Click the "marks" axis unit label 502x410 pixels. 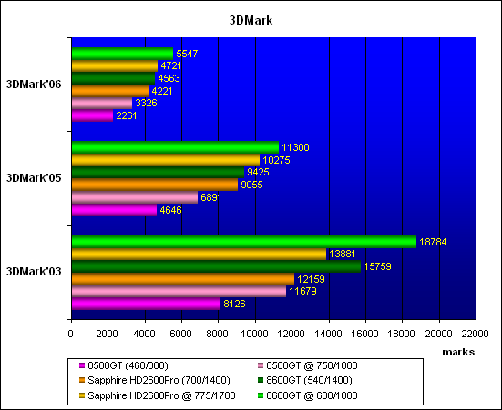click(x=458, y=352)
